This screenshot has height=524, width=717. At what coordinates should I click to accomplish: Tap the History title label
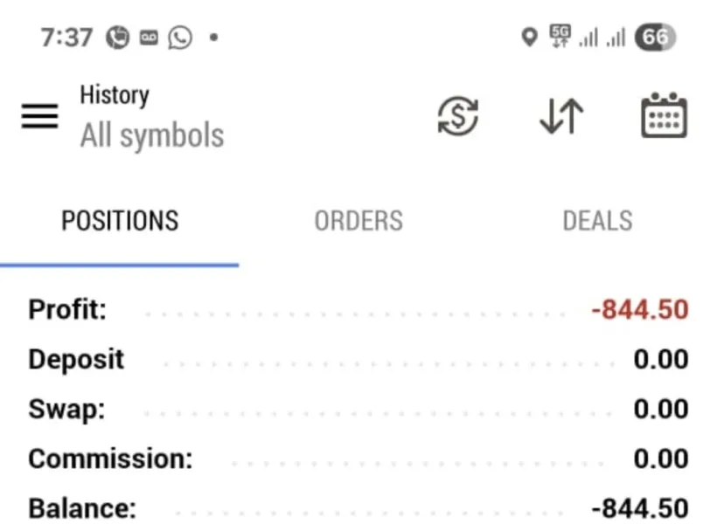(x=115, y=95)
